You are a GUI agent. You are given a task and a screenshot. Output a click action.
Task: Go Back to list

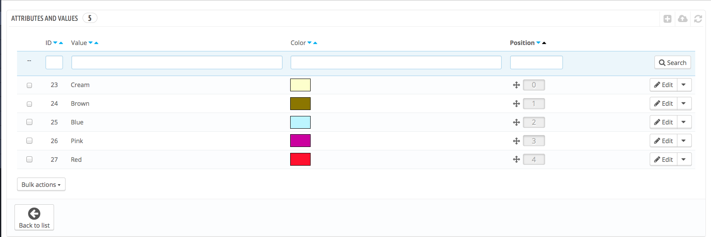34,217
